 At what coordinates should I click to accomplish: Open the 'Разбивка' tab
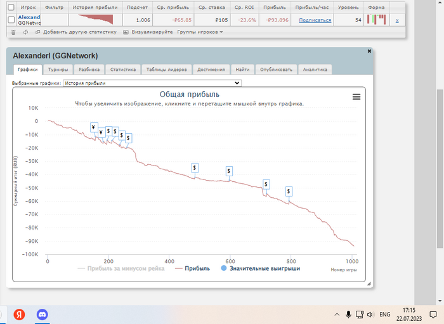coord(89,70)
